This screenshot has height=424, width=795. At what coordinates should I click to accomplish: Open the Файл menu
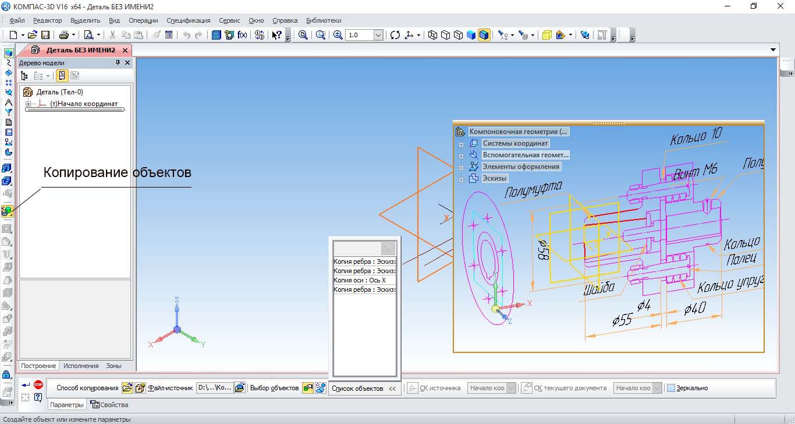click(17, 20)
